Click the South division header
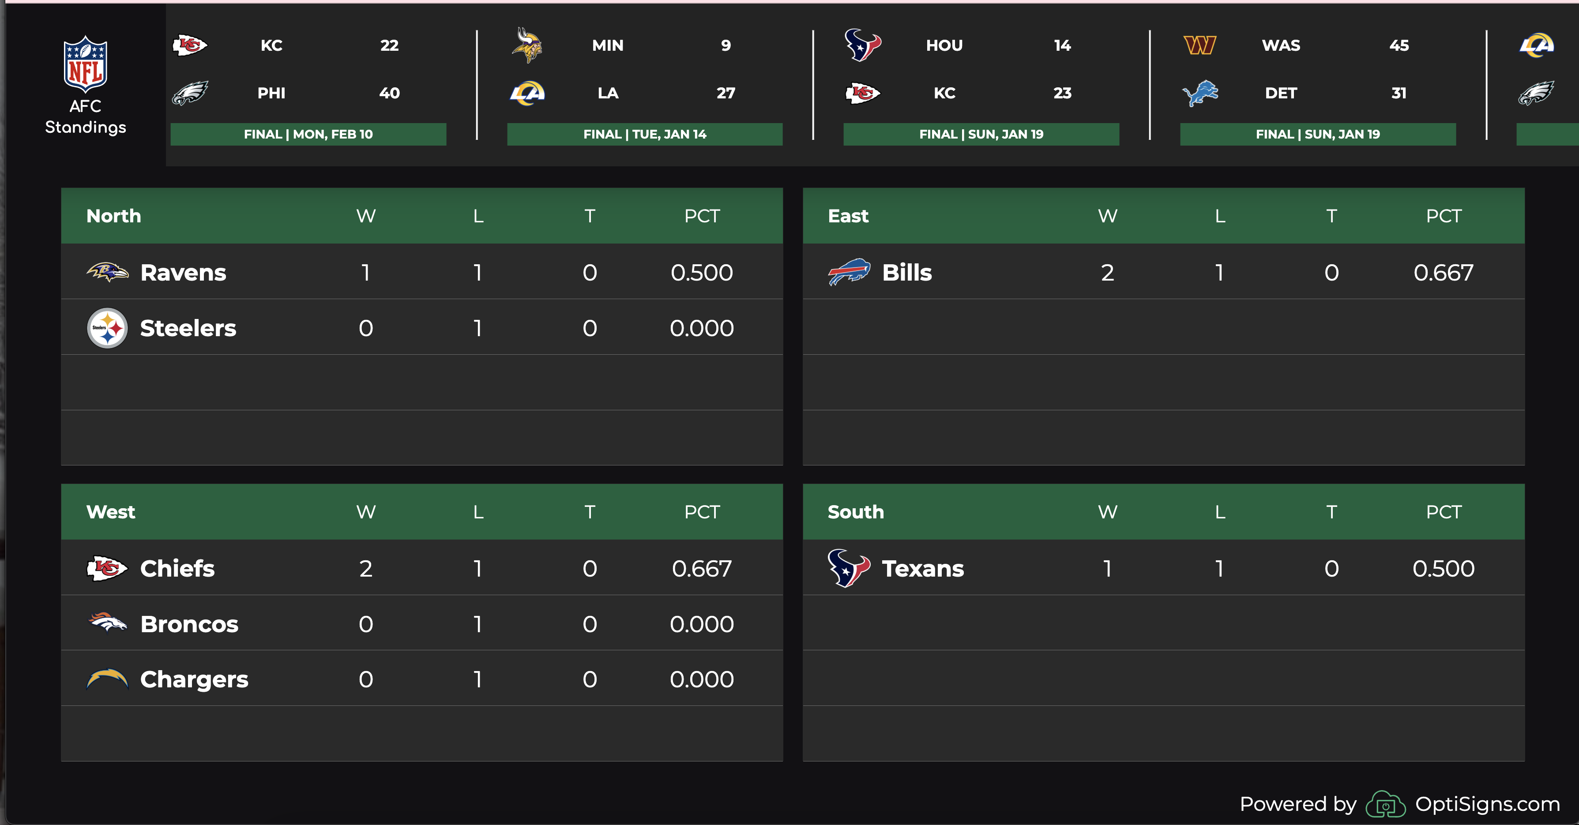 click(856, 512)
